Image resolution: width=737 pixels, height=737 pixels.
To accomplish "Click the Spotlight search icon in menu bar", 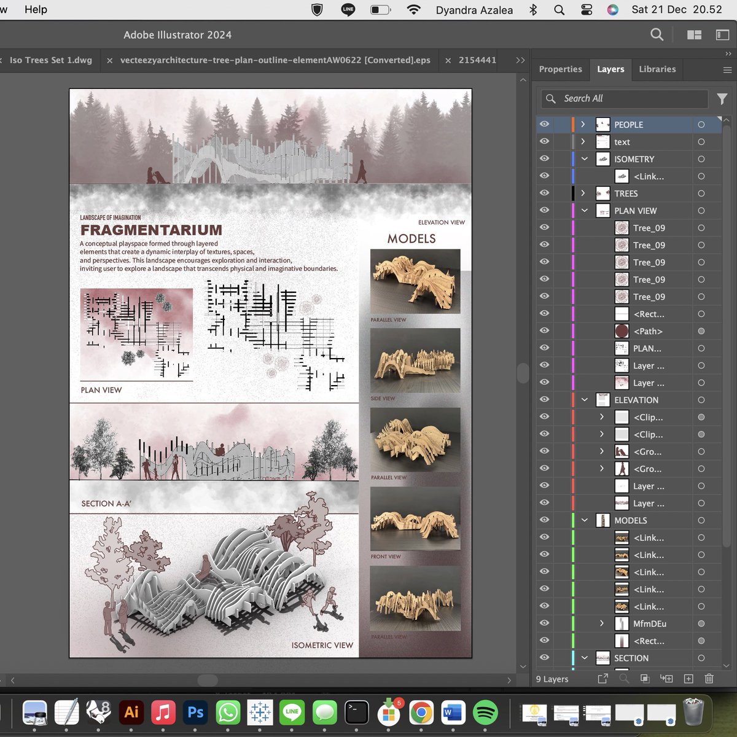I will pyautogui.click(x=559, y=10).
